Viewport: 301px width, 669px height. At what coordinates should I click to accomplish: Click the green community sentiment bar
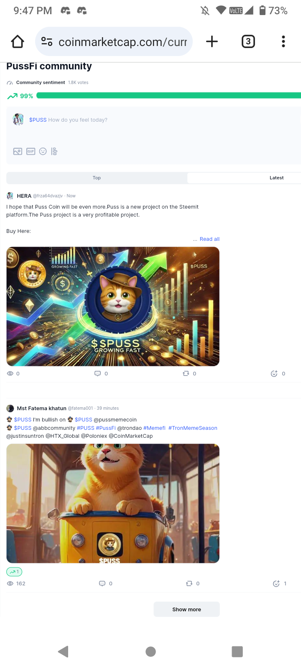tap(168, 96)
